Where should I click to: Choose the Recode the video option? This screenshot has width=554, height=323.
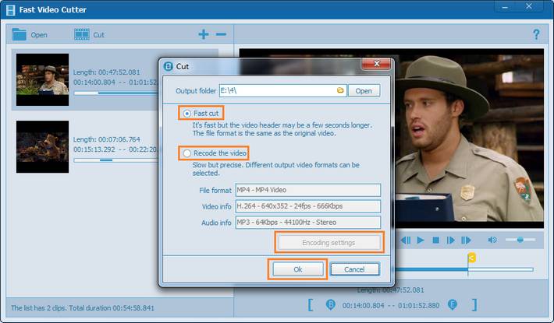[186, 154]
